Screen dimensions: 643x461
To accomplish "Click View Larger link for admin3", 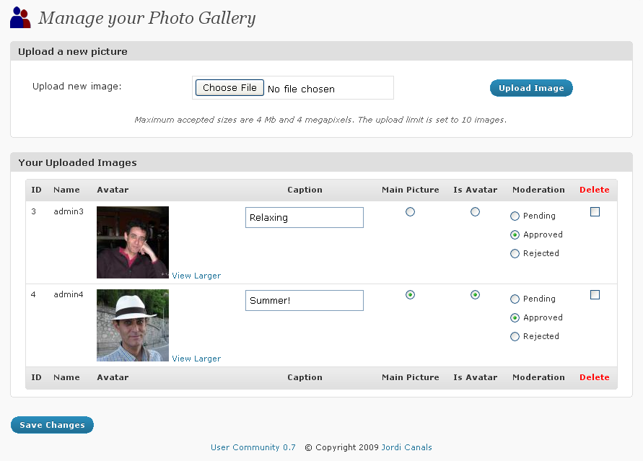I will pyautogui.click(x=196, y=276).
